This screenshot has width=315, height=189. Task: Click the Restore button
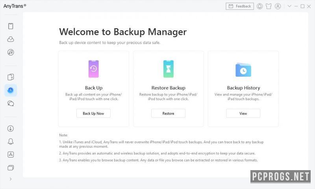click(169, 113)
